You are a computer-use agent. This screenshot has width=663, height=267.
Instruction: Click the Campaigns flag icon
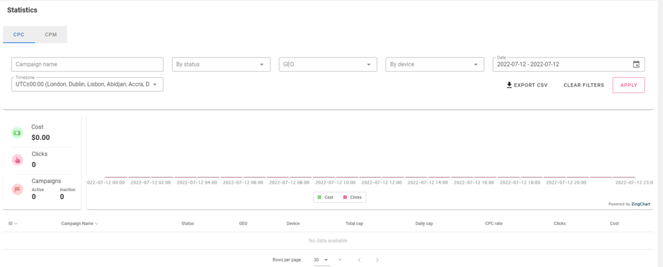(x=17, y=189)
